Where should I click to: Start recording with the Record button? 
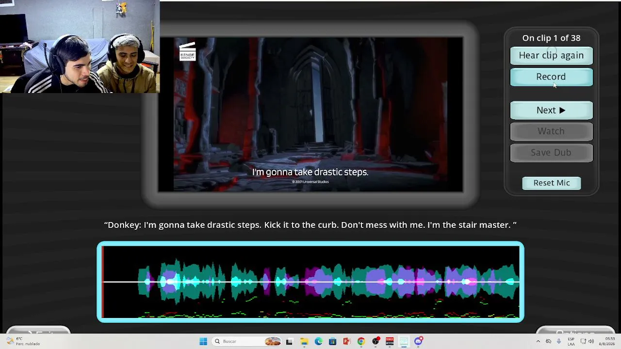[x=551, y=77]
